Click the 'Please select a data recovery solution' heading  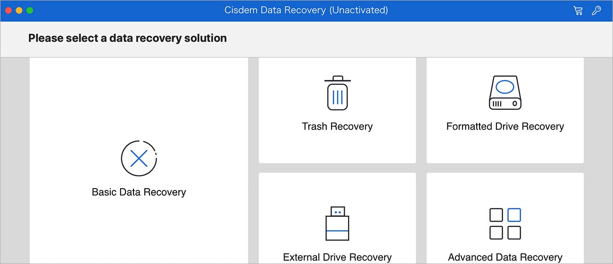(127, 38)
